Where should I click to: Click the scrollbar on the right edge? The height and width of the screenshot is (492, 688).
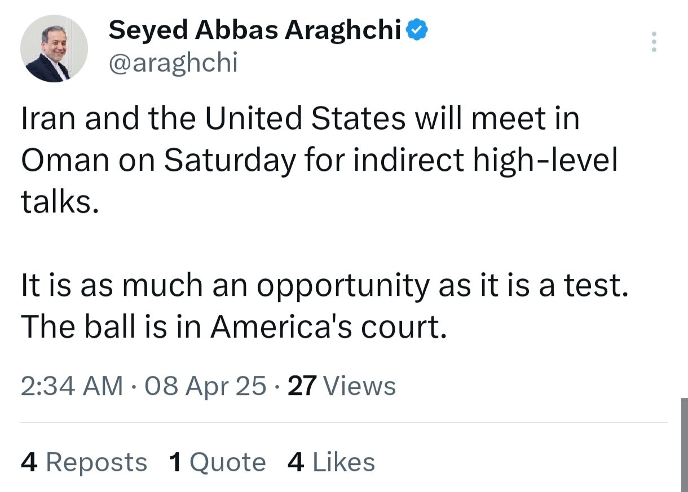684,445
